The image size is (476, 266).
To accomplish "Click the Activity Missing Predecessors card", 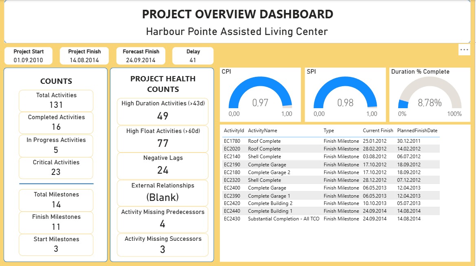I will (x=162, y=220).
